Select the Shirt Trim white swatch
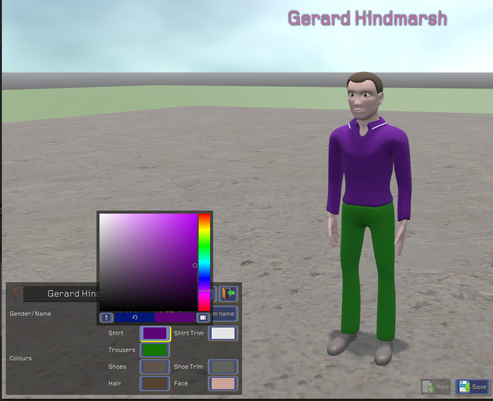The width and height of the screenshot is (493, 401). coord(223,333)
